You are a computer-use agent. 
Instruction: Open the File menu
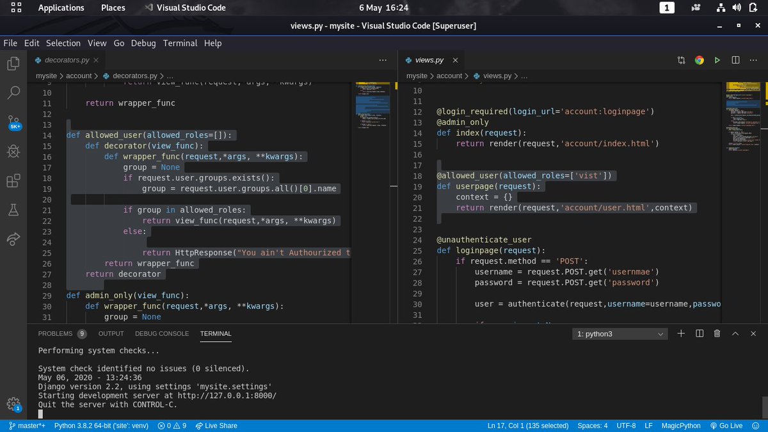(10, 43)
